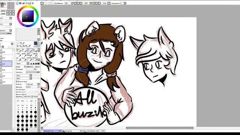Delete layer with the trash icon
The height and width of the screenshot is (135, 240).
click(3, 47)
